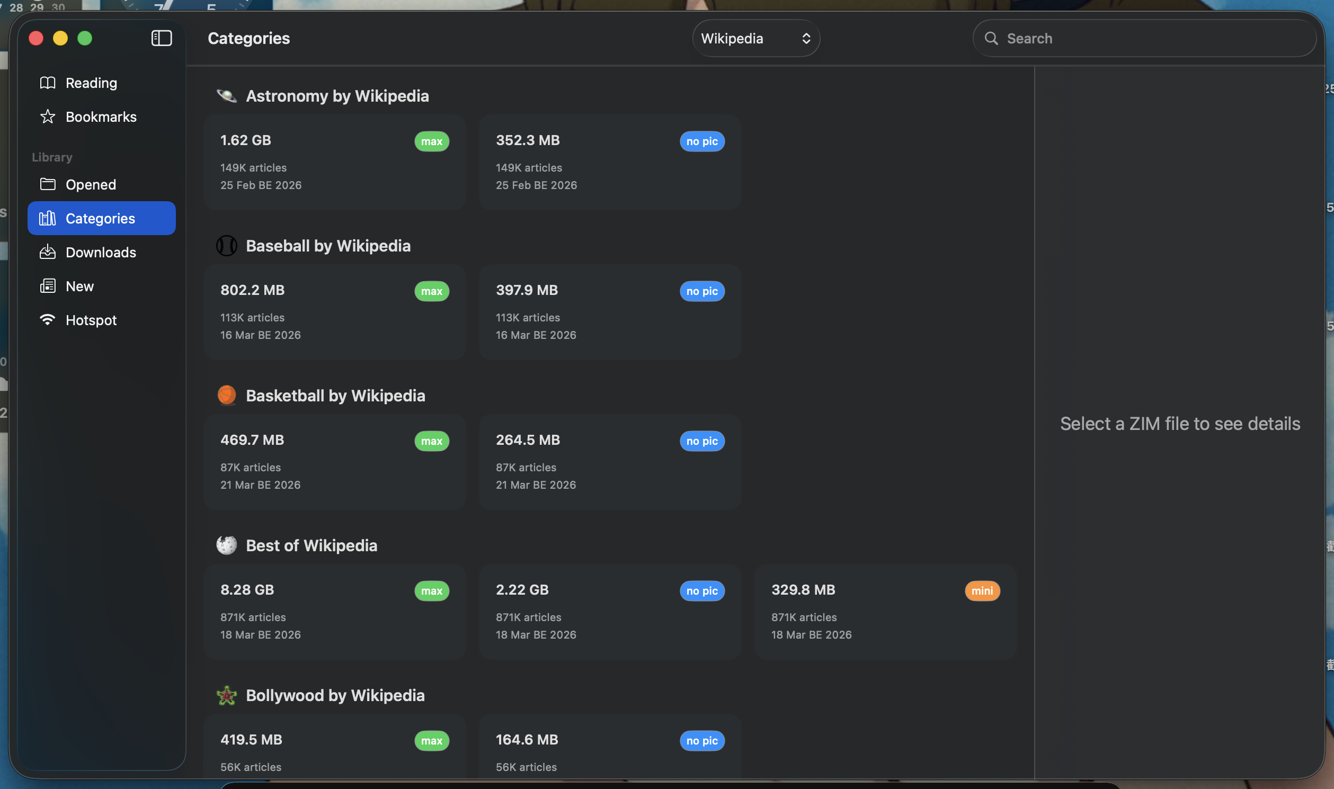Select Astronomy 352.3 MB no pic file
The width and height of the screenshot is (1334, 789).
(x=610, y=163)
